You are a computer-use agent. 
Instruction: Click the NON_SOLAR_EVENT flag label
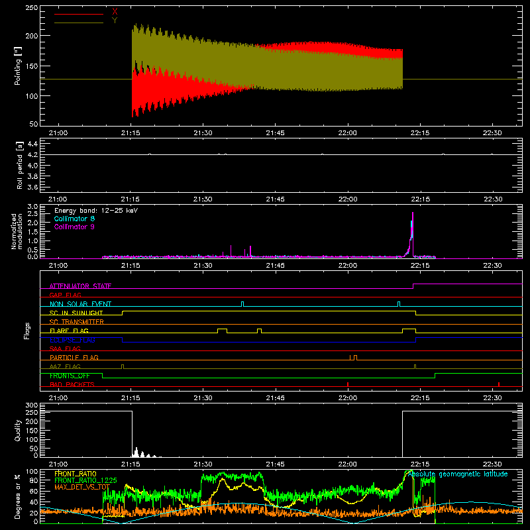(80, 304)
